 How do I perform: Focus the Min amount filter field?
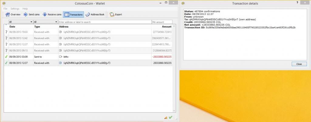tap(162, 22)
